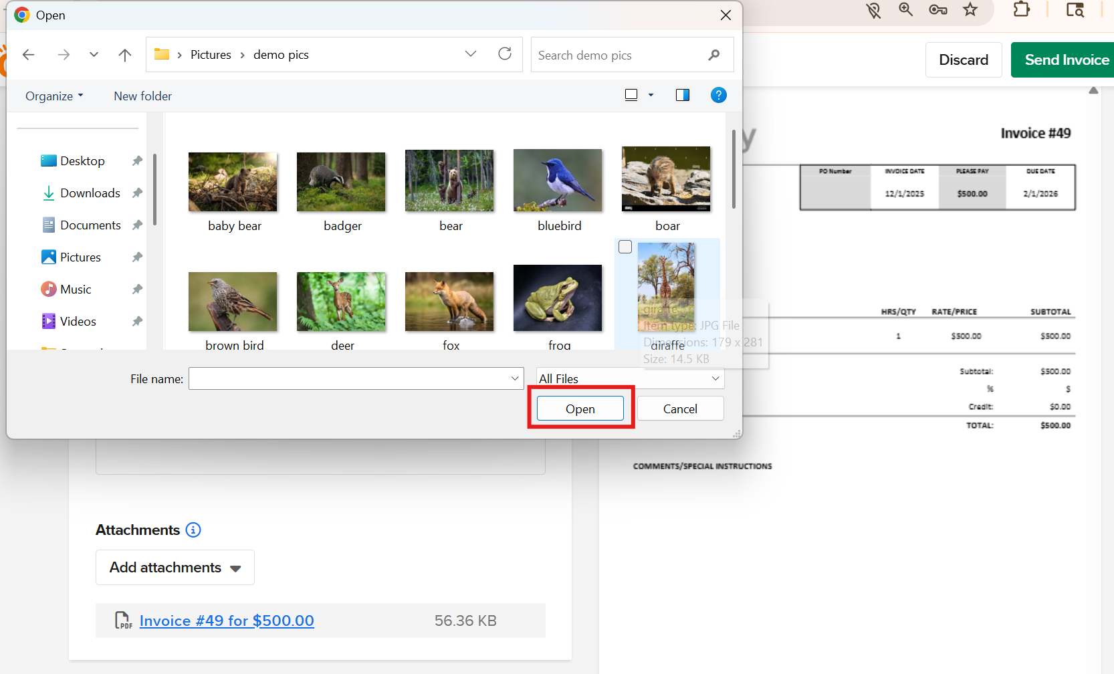The image size is (1114, 674).
Task: Select Downloads in the navigation pane
Action: coord(90,193)
